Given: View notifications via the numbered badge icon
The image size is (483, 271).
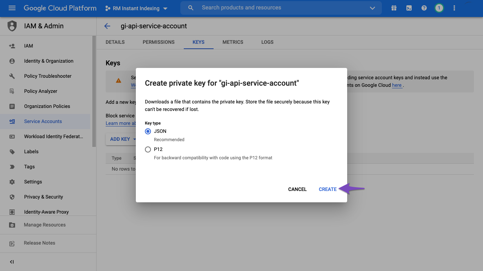Looking at the screenshot, I should (439, 8).
